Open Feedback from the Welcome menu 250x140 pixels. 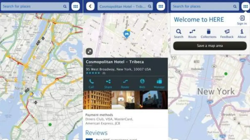point(227,32)
